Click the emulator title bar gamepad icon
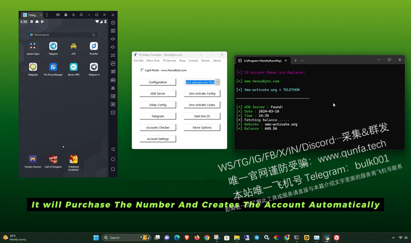This screenshot has height=243, width=411. 58,15
